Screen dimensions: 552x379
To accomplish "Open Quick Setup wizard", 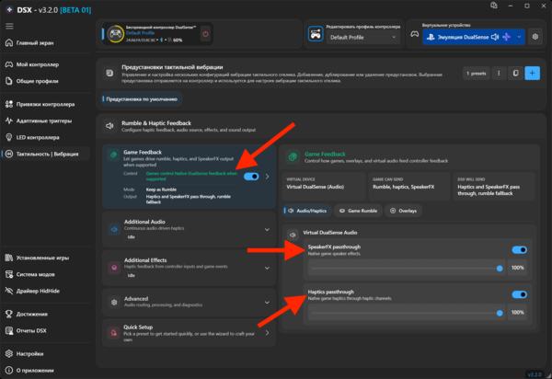I will click(189, 333).
